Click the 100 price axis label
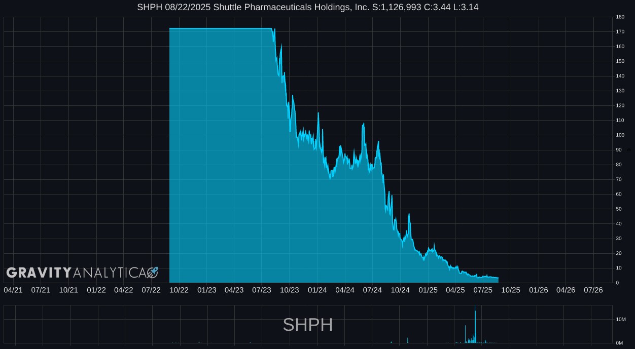635x349 pixels. point(620,135)
